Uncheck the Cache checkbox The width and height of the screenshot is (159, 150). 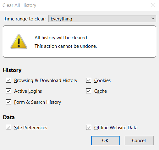pyautogui.click(x=89, y=91)
